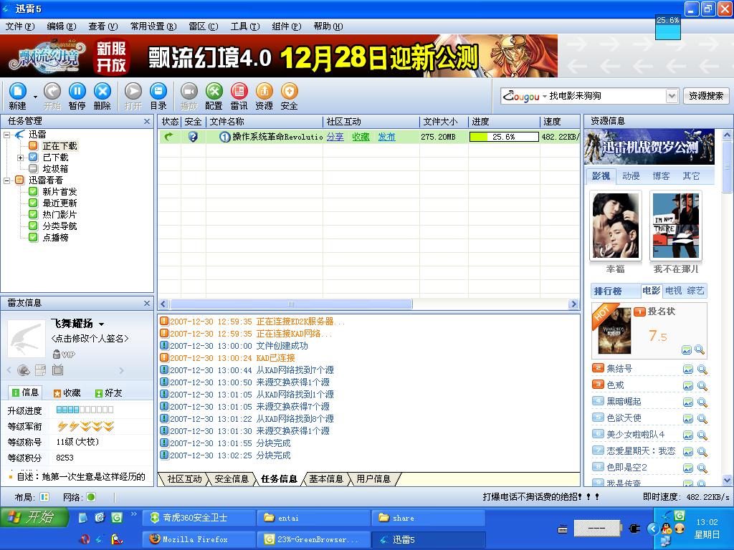Click the task list scroll-right arrow
This screenshot has width=734, height=550.
[x=574, y=304]
